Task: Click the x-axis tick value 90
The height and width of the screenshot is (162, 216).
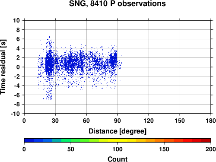Action: pos(118,121)
